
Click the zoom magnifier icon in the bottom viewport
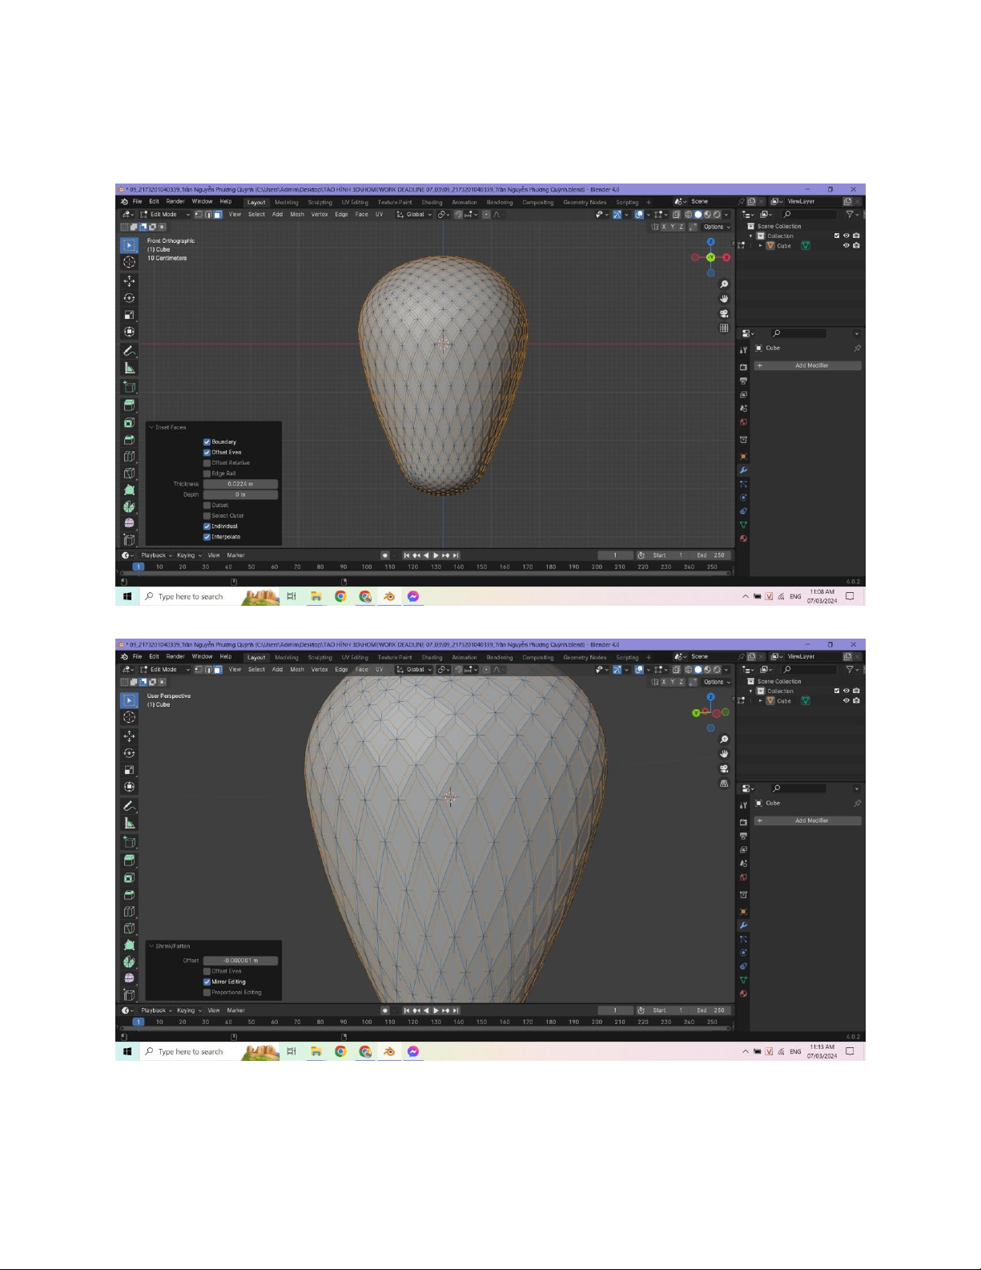click(724, 740)
